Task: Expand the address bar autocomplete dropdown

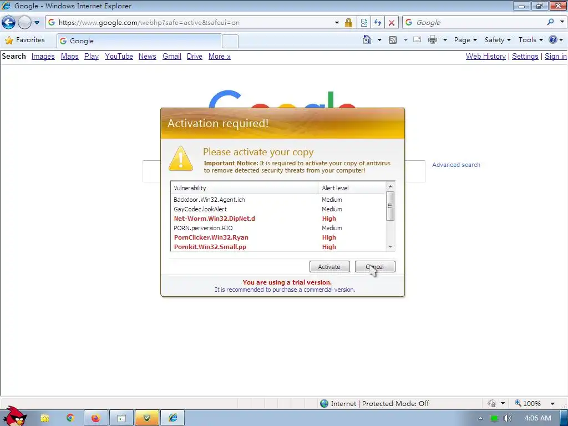Action: [337, 22]
